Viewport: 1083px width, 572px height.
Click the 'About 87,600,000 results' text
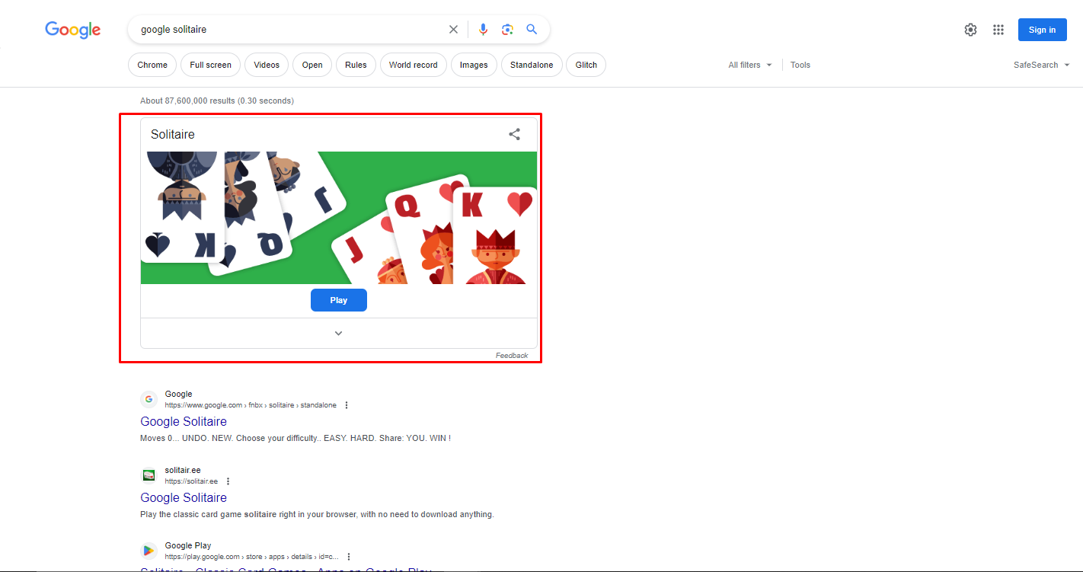(x=217, y=101)
